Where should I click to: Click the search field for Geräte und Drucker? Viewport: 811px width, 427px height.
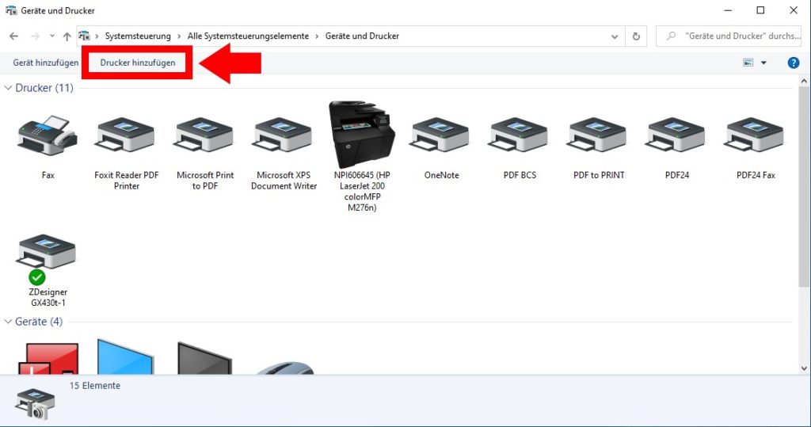[729, 36]
